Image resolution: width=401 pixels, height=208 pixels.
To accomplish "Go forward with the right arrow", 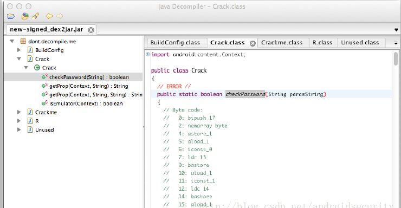I will coord(60,16).
